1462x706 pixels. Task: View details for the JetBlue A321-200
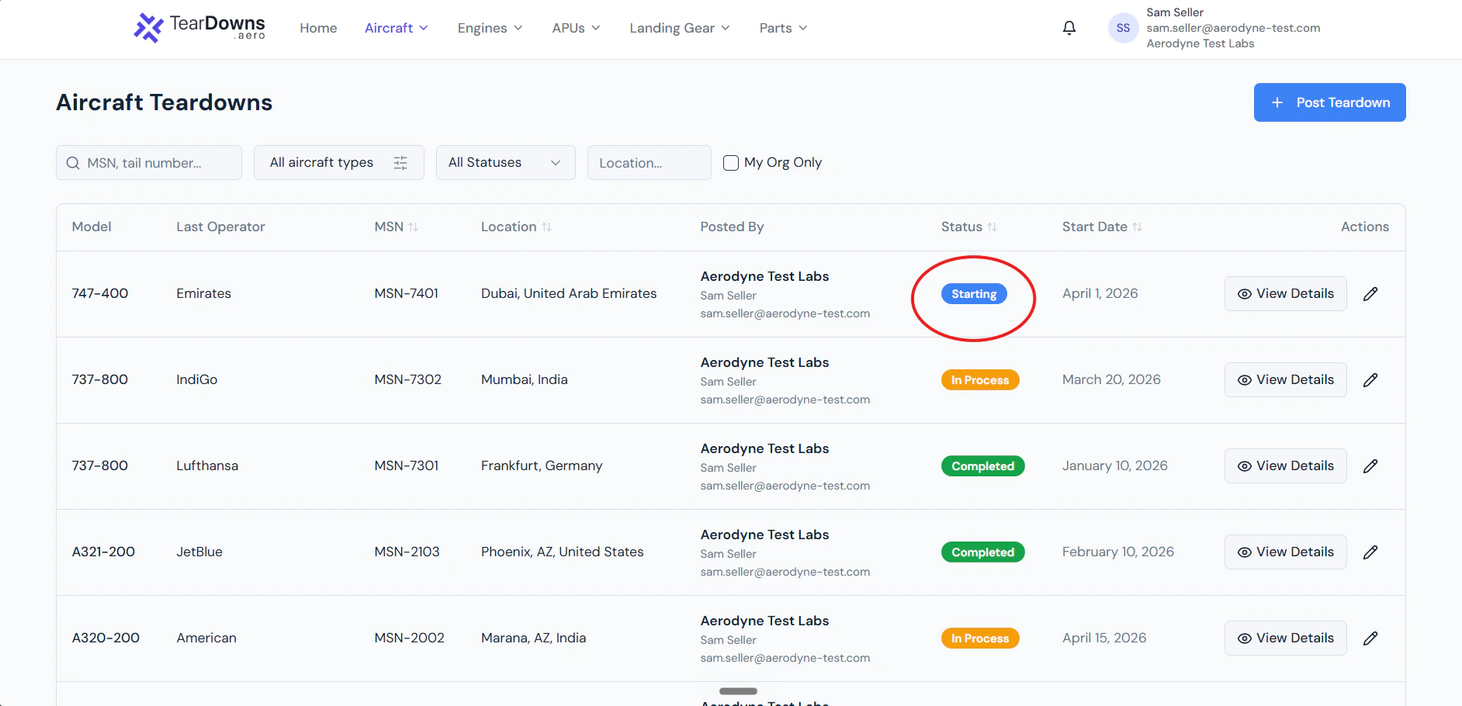1286,552
